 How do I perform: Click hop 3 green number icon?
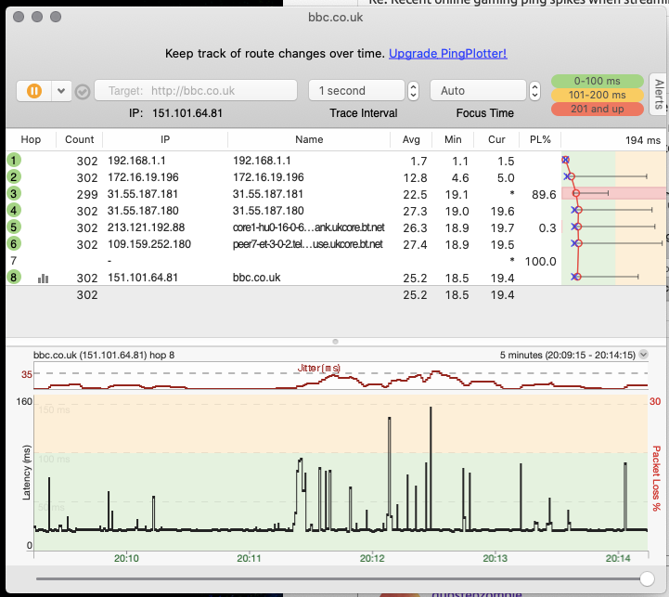coord(14,194)
